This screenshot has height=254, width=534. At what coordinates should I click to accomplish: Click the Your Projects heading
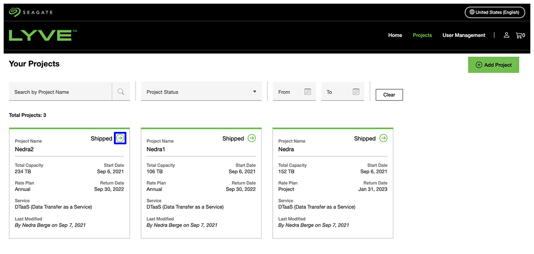(34, 63)
